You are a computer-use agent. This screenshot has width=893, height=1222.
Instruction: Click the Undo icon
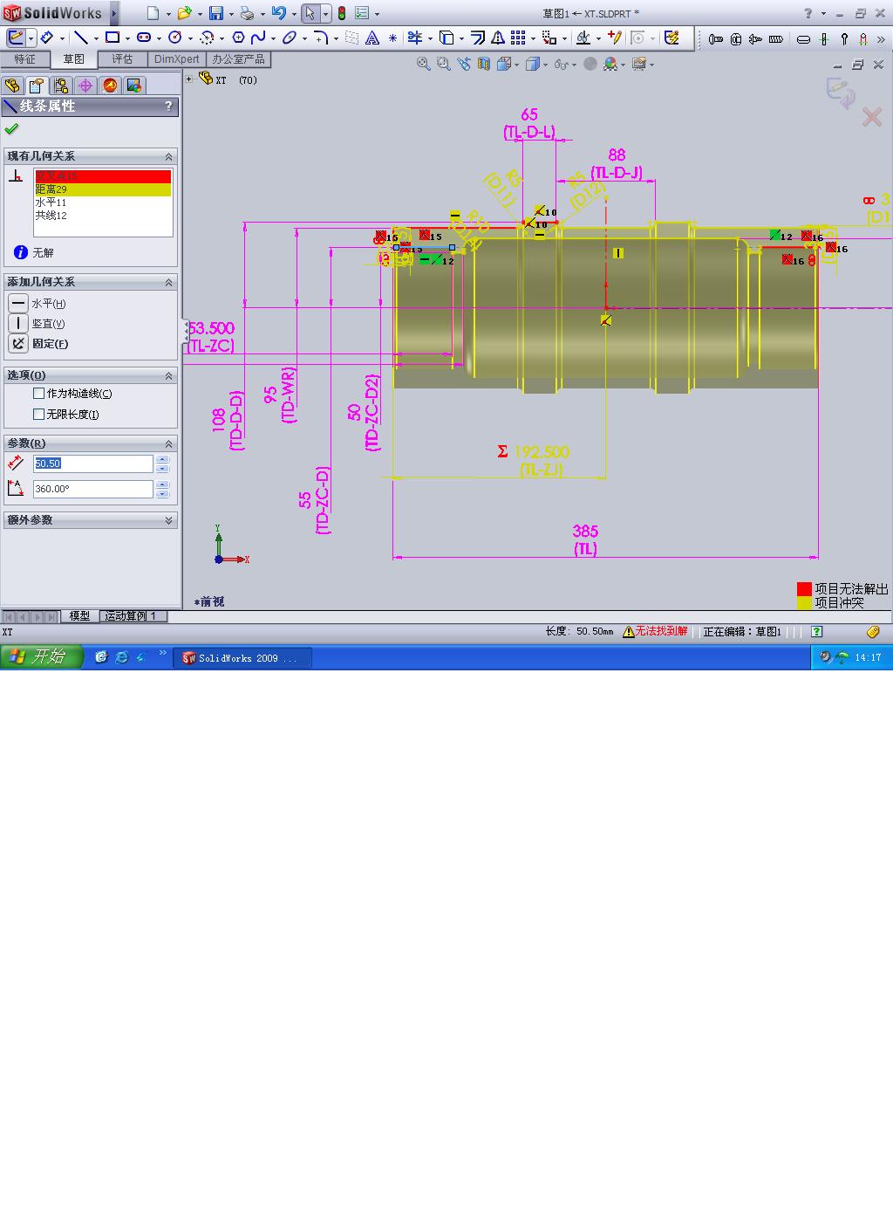[x=278, y=13]
